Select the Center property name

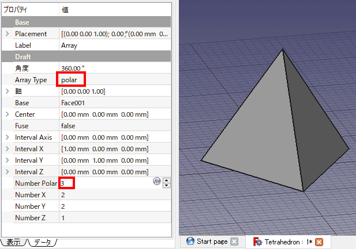[x=25, y=114]
